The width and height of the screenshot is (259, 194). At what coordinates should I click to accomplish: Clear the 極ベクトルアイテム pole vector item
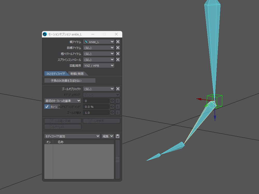(118, 54)
